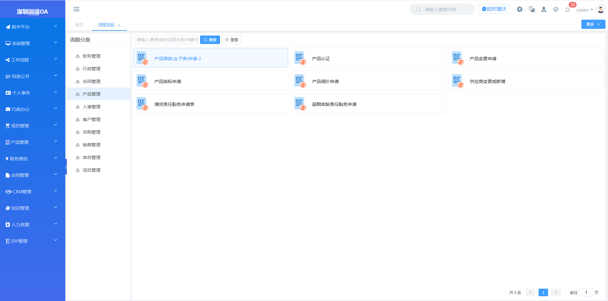Click the 产品换标申请 form icon

tap(142, 81)
